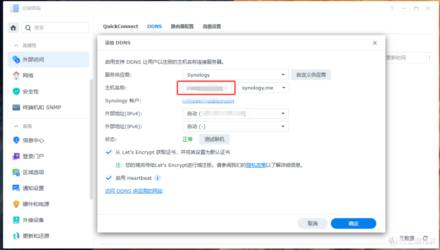Screen dimensions: 440x250
Task: Open External Devices (外接设备) icon
Action: (16, 220)
